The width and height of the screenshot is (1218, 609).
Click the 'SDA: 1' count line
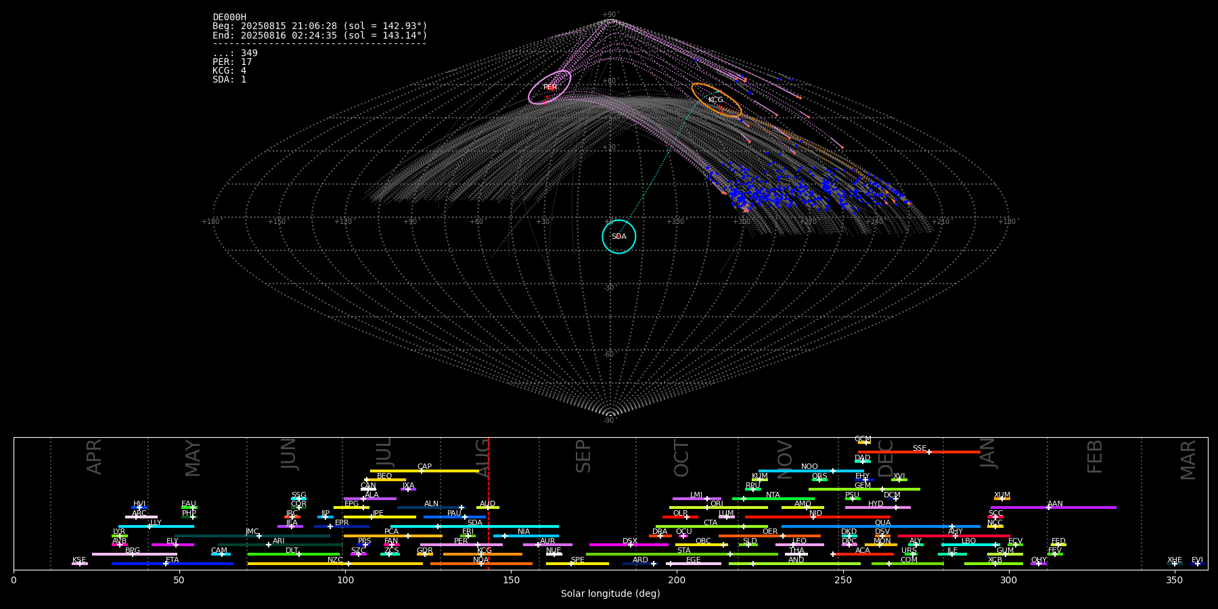(229, 80)
